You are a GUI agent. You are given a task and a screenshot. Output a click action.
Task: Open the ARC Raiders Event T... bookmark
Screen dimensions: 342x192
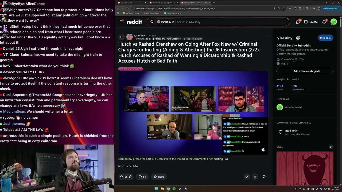153,13
